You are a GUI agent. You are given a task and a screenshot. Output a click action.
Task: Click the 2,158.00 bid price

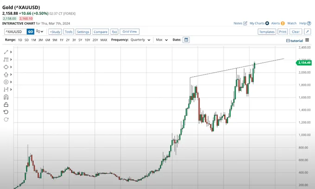tap(9, 18)
